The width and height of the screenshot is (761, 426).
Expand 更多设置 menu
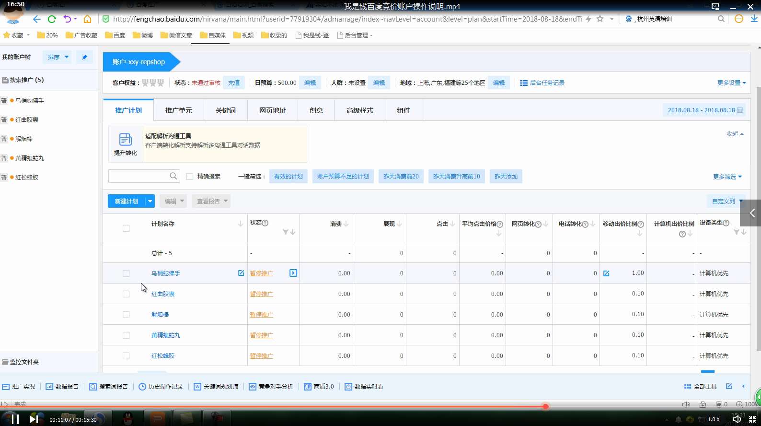(731, 83)
